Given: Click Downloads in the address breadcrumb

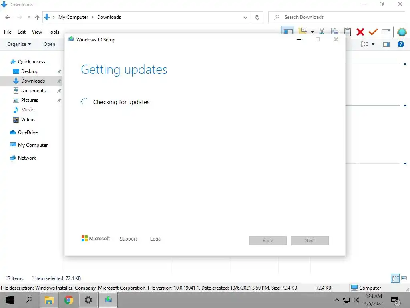Looking at the screenshot, I should [x=109, y=17].
